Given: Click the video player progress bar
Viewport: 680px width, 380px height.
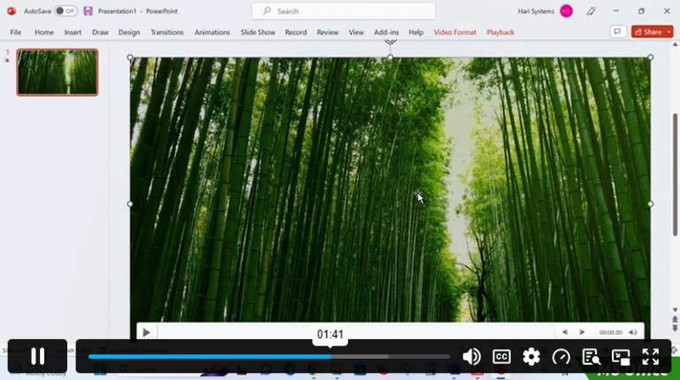Looking at the screenshot, I should click(x=269, y=357).
